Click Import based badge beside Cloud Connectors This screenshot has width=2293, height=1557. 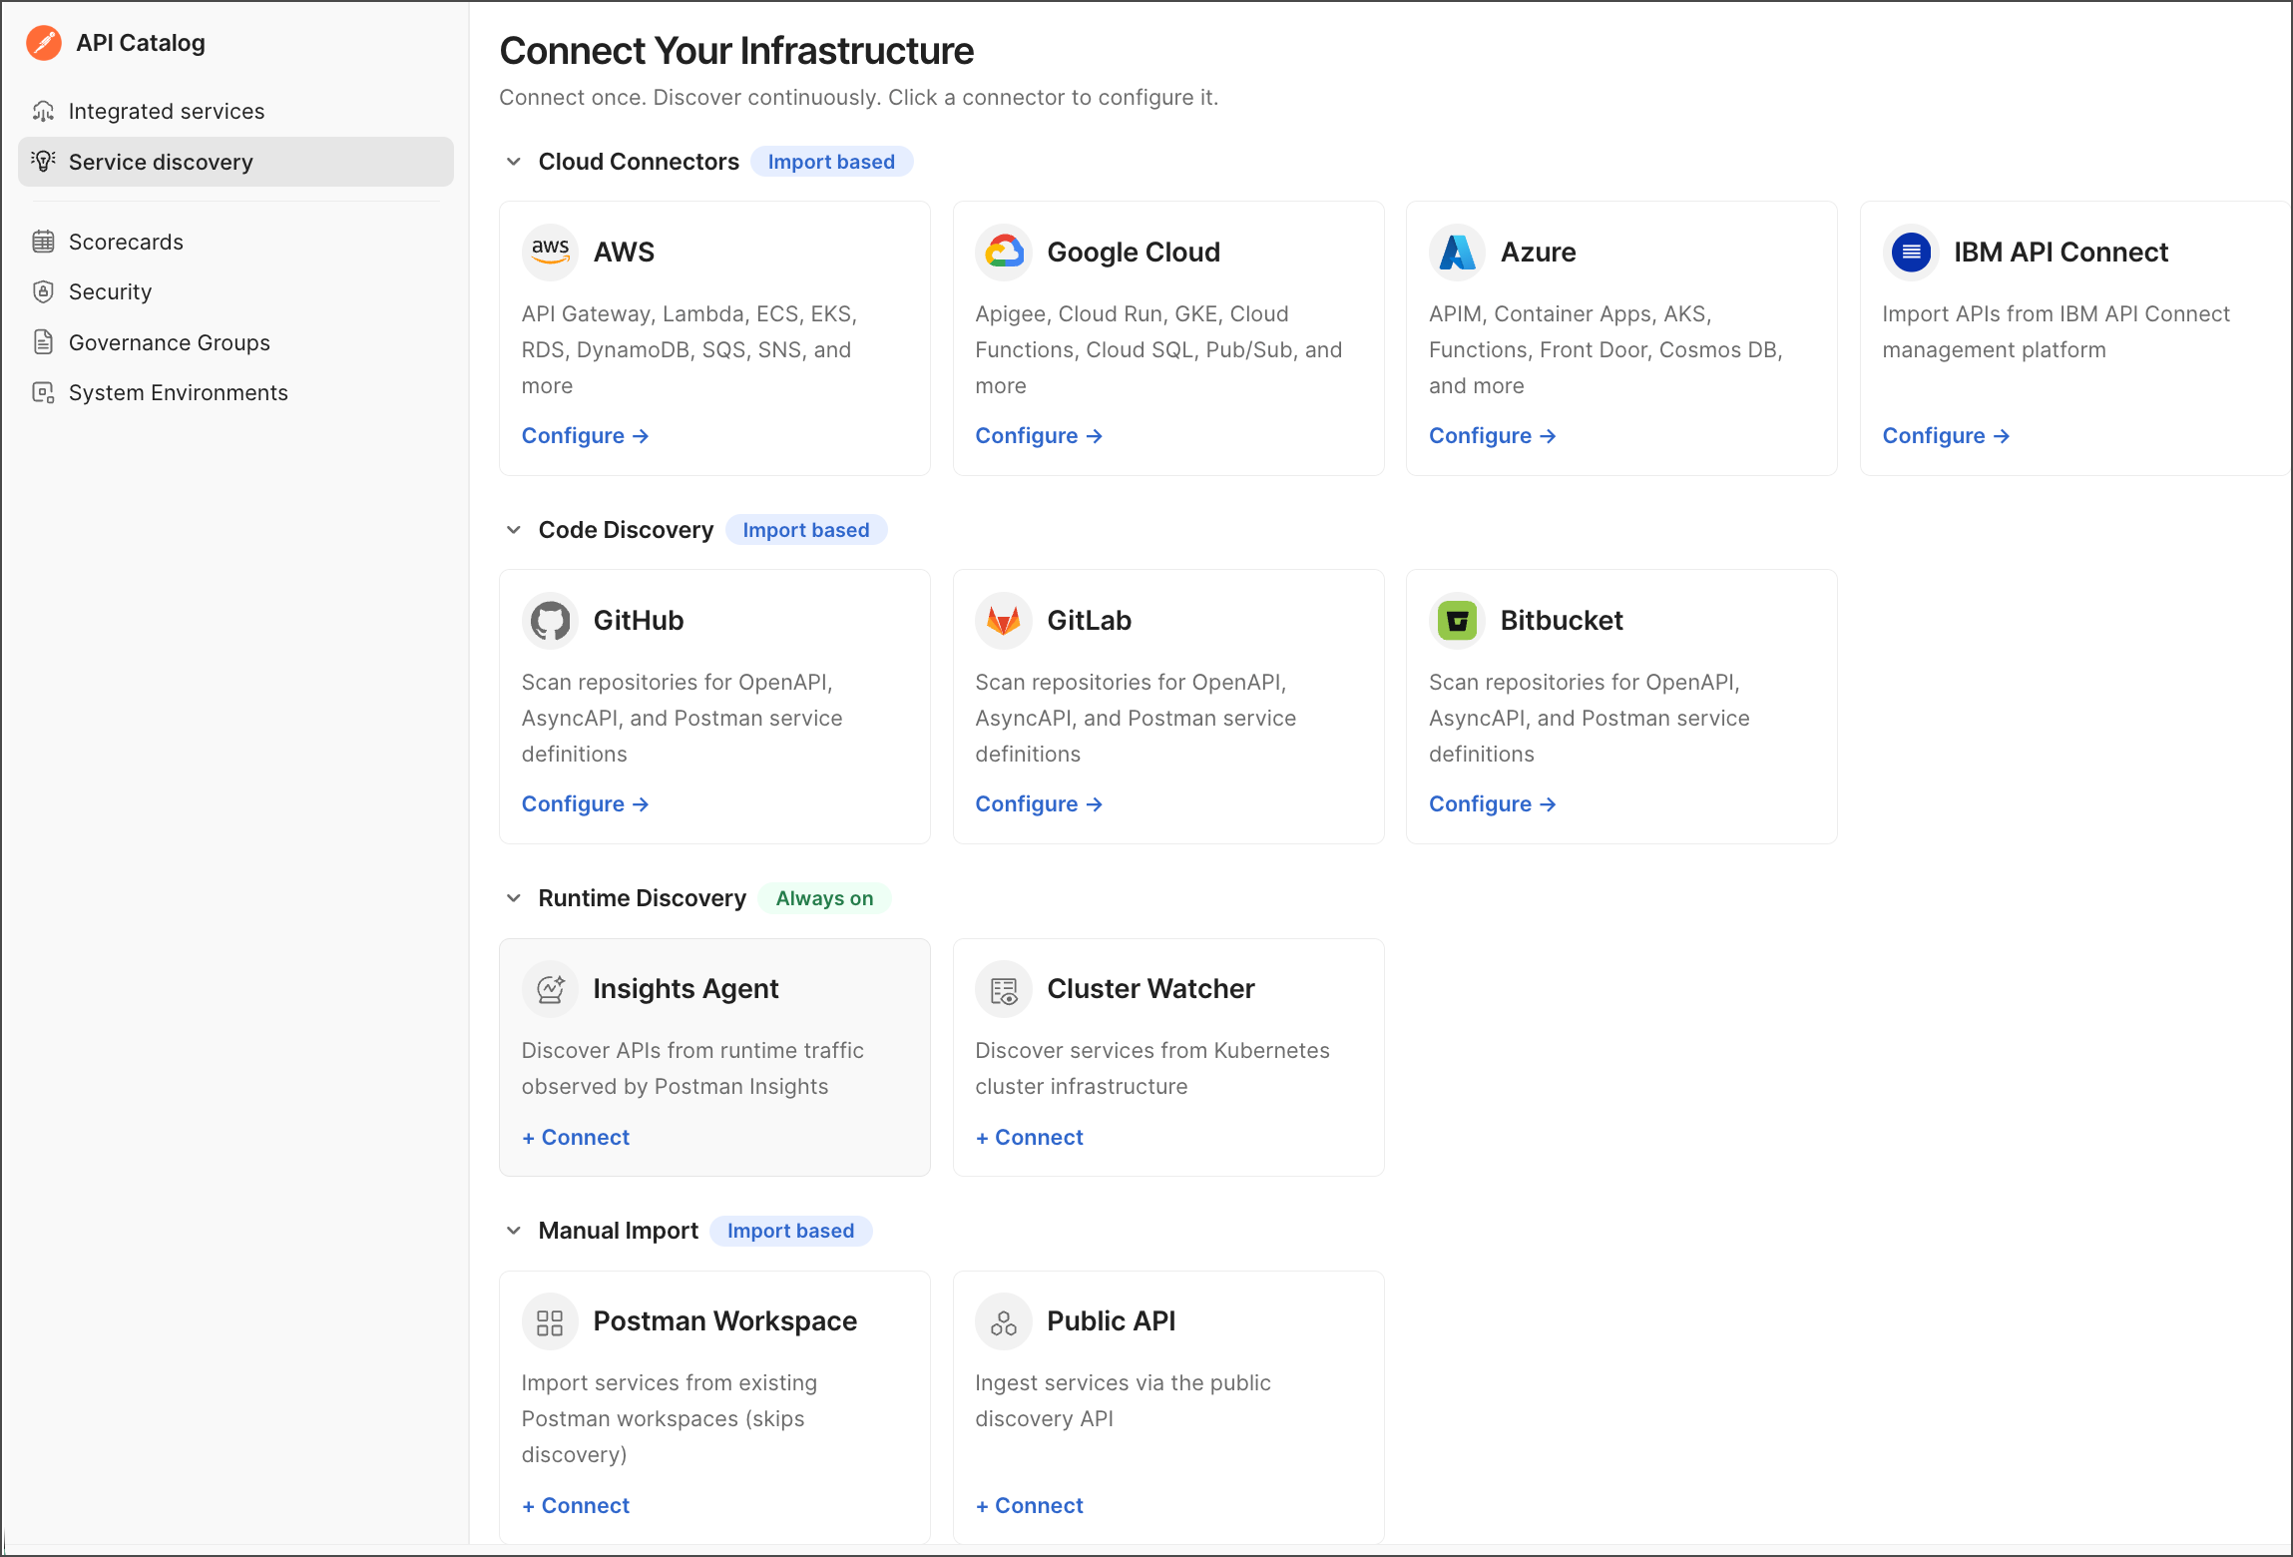pyautogui.click(x=831, y=162)
